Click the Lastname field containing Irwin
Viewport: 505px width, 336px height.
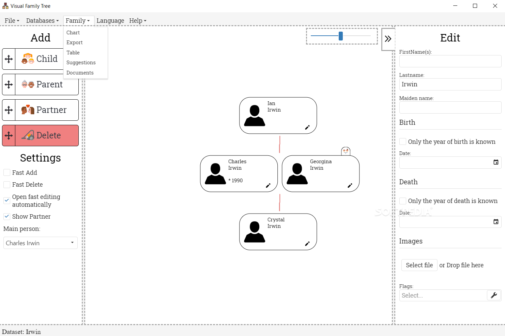pos(450,84)
